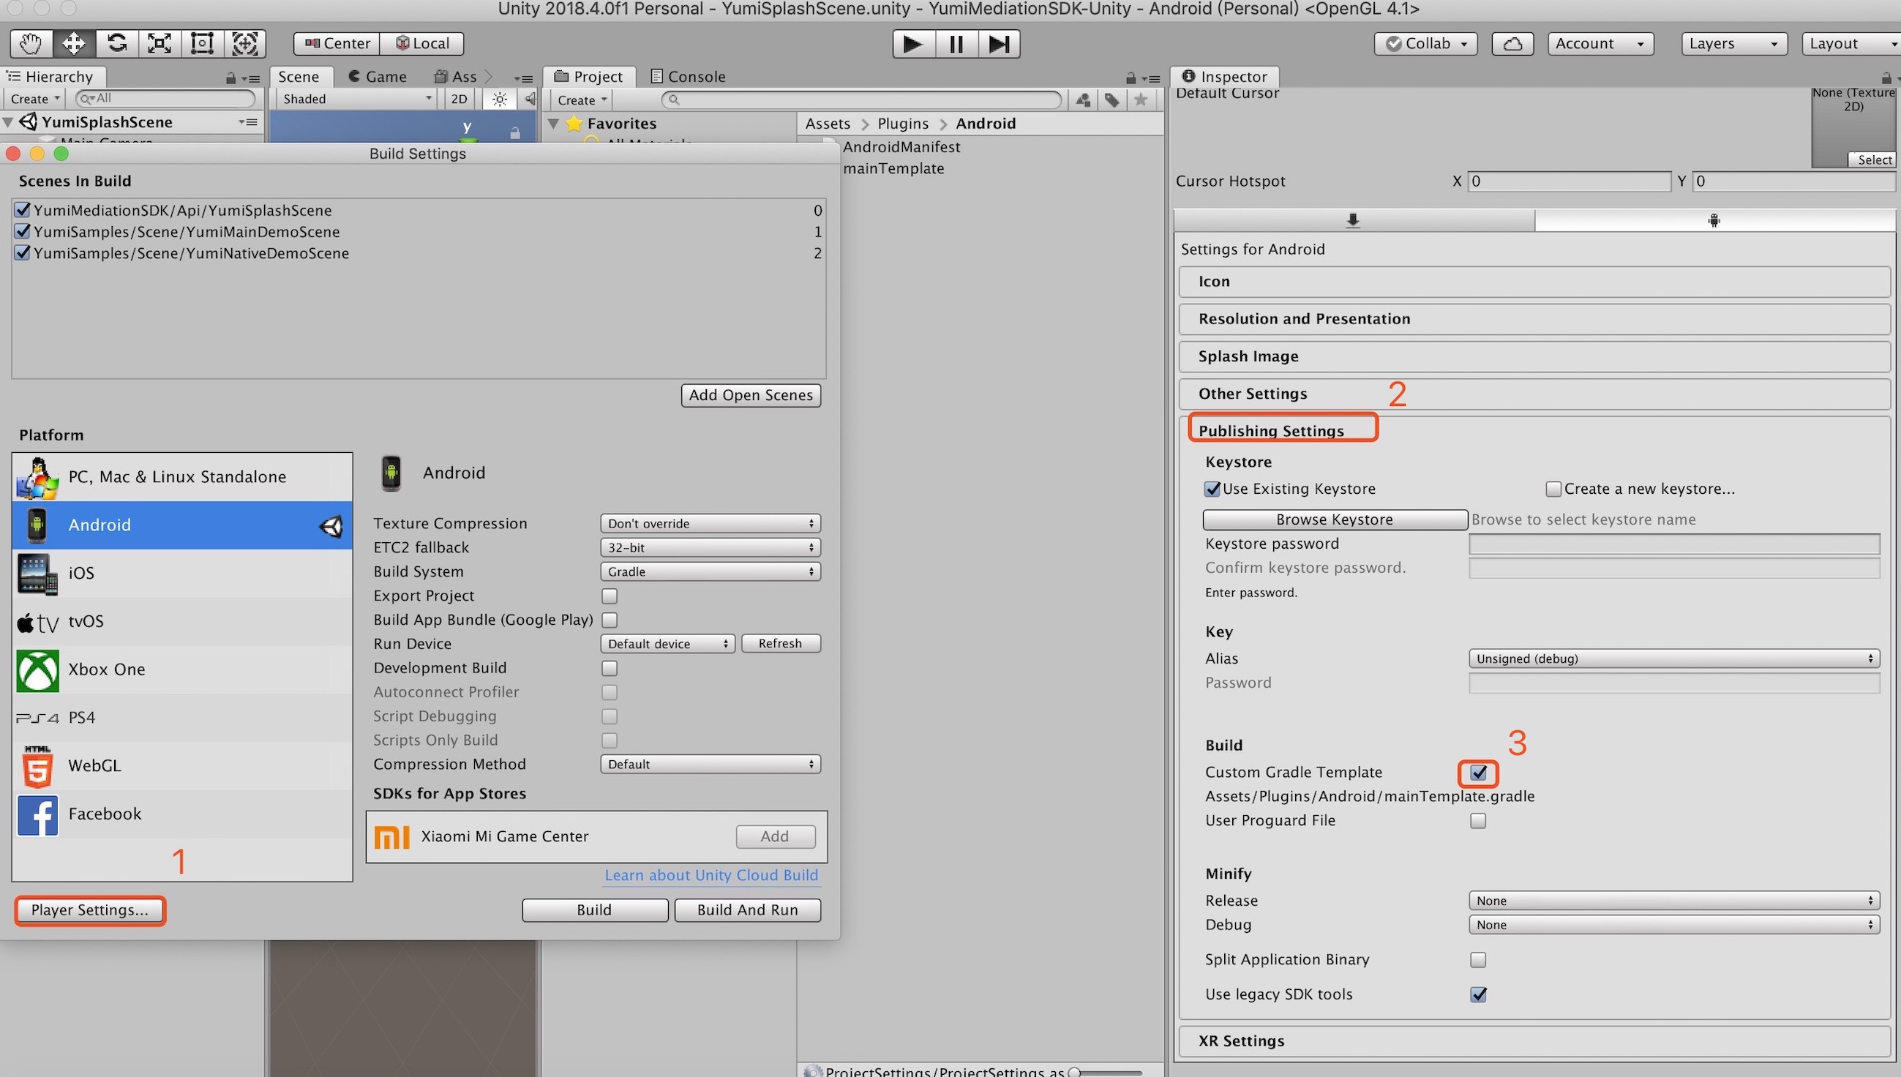Open the Compression Method dropdown
Image resolution: width=1901 pixels, height=1077 pixels.
709,764
